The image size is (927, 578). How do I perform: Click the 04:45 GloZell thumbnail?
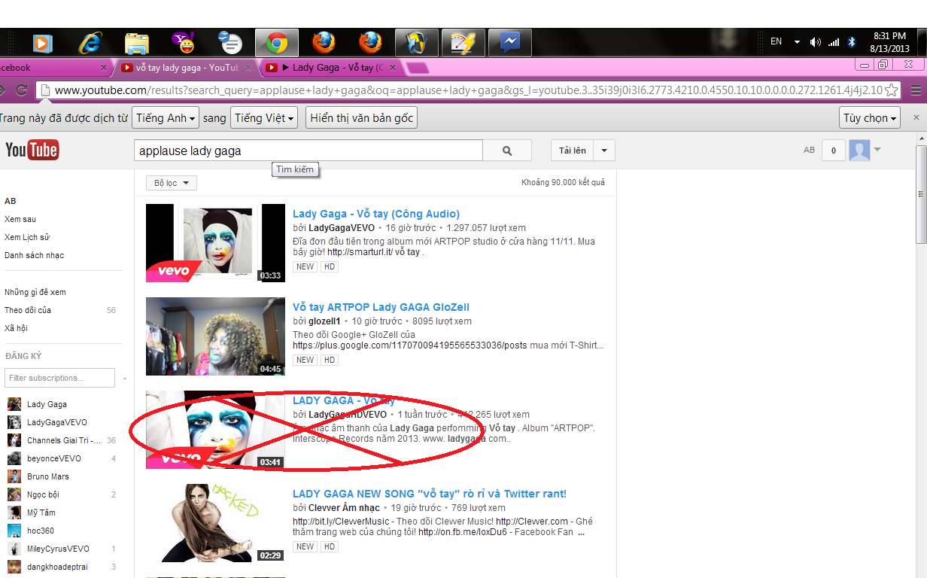[215, 336]
